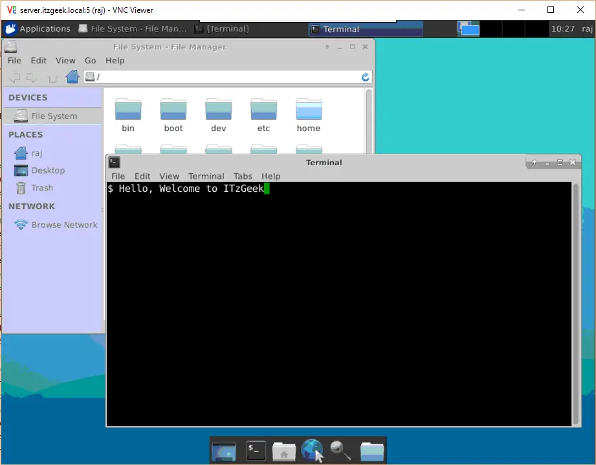The width and height of the screenshot is (596, 465).
Task: Click the File Manager location path field
Action: pos(227,77)
